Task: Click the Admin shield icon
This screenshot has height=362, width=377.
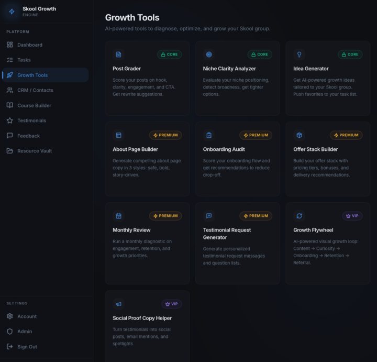Action: pos(9,332)
